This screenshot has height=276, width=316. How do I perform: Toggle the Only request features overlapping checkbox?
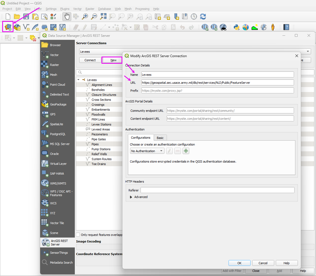pos(78,235)
